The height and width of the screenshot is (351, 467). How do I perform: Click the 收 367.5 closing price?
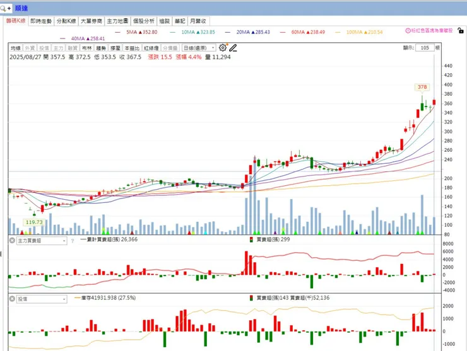click(x=131, y=57)
